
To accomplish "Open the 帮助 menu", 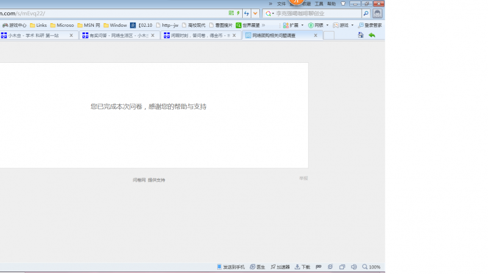I will (331, 4).
